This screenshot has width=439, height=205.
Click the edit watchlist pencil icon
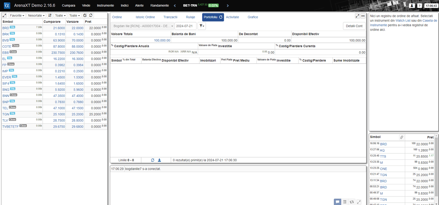[85, 15]
